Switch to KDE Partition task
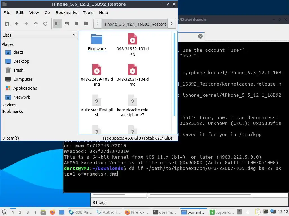The image size is (289, 216). click(80, 212)
